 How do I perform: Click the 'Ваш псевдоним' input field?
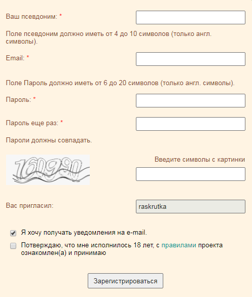click(x=191, y=17)
